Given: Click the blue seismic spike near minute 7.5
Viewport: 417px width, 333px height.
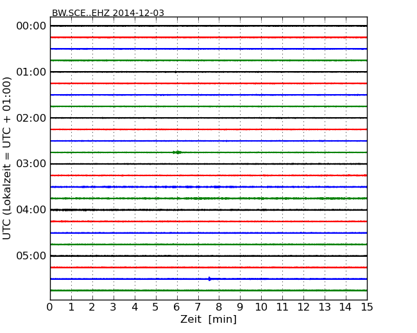Looking at the screenshot, I should click(x=210, y=279).
